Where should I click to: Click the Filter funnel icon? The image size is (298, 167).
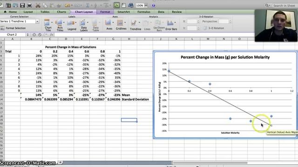tap(106, 6)
